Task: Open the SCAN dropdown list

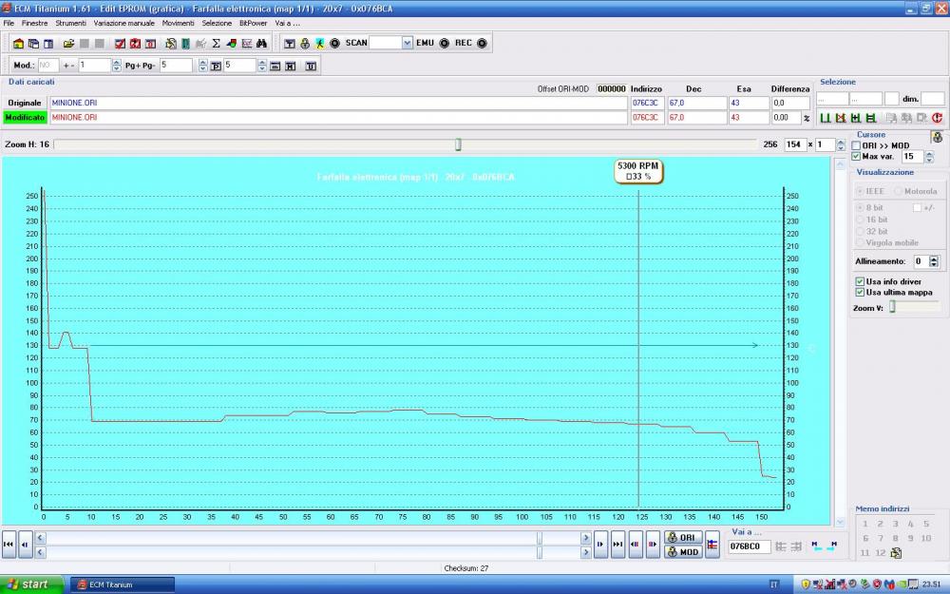Action: tap(408, 44)
